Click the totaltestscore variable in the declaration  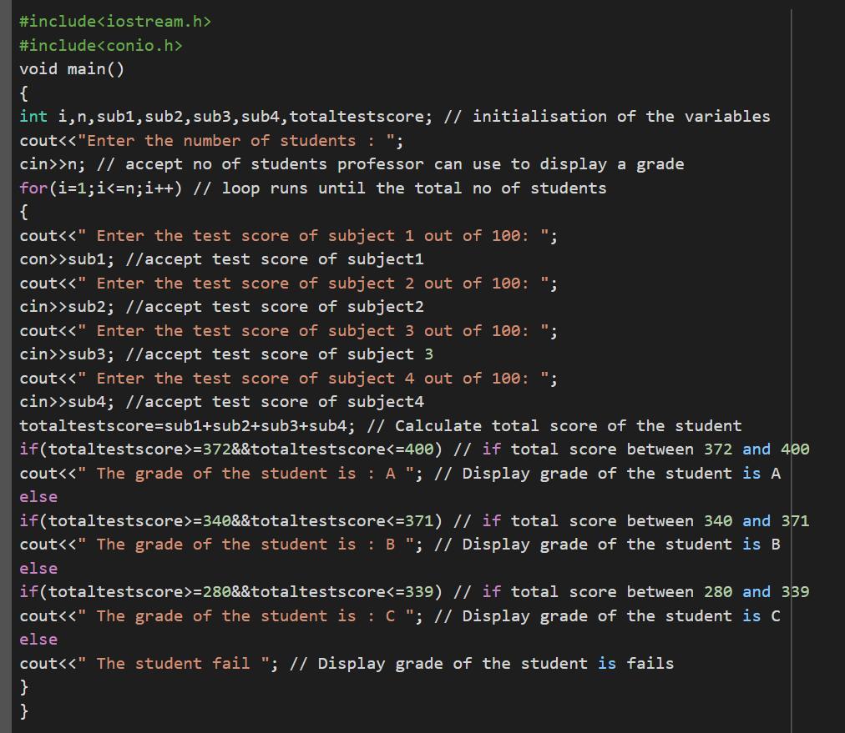360,116
